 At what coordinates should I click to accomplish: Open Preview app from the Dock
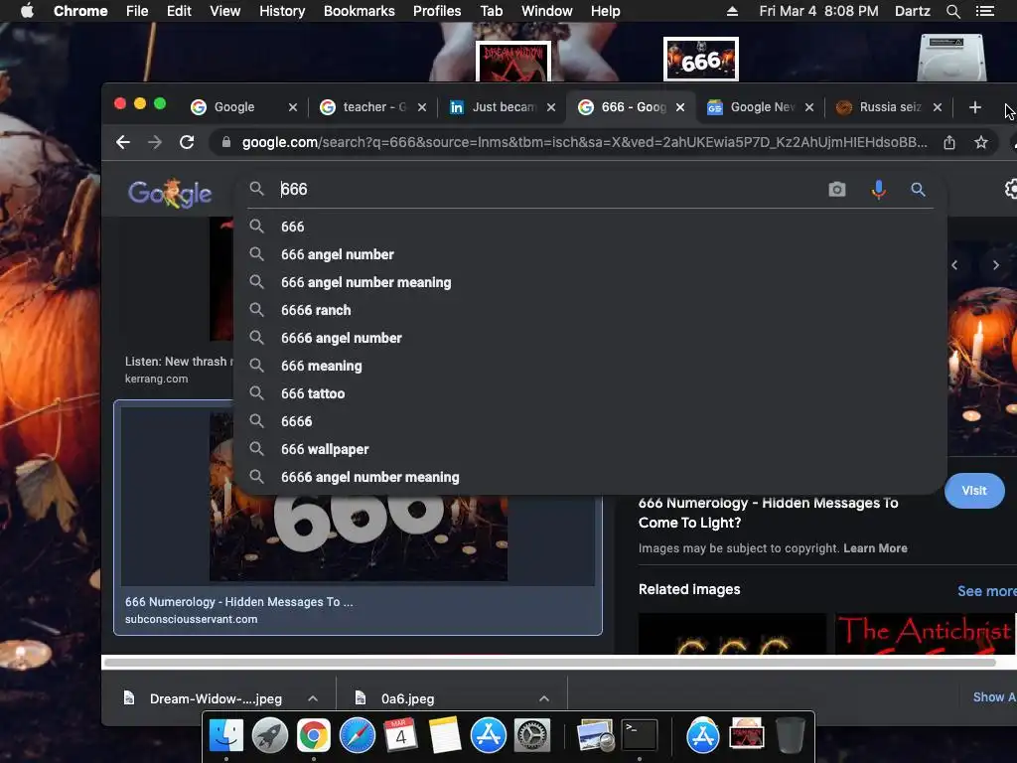coord(596,736)
